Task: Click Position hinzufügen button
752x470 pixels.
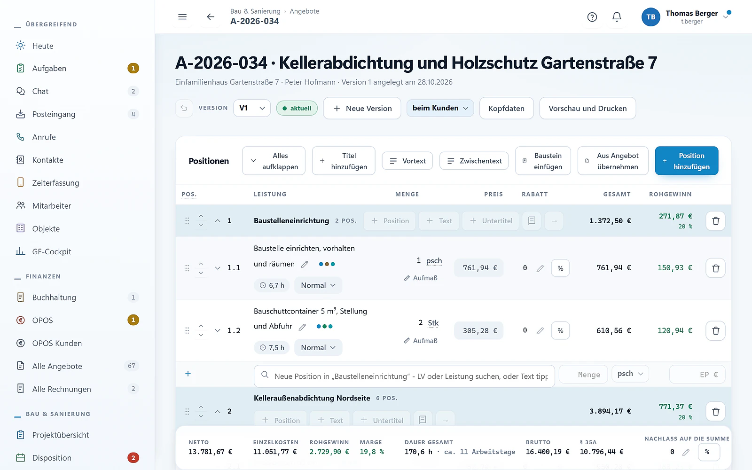Action: (686, 161)
